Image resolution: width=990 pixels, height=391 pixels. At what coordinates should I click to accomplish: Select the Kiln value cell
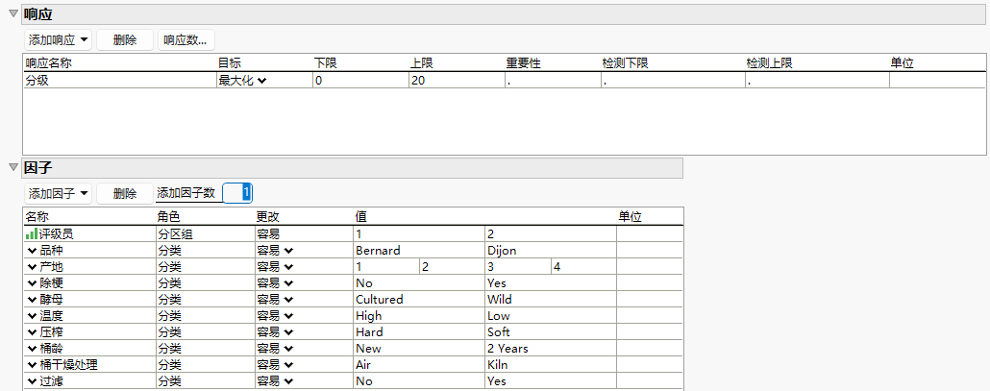coord(550,365)
